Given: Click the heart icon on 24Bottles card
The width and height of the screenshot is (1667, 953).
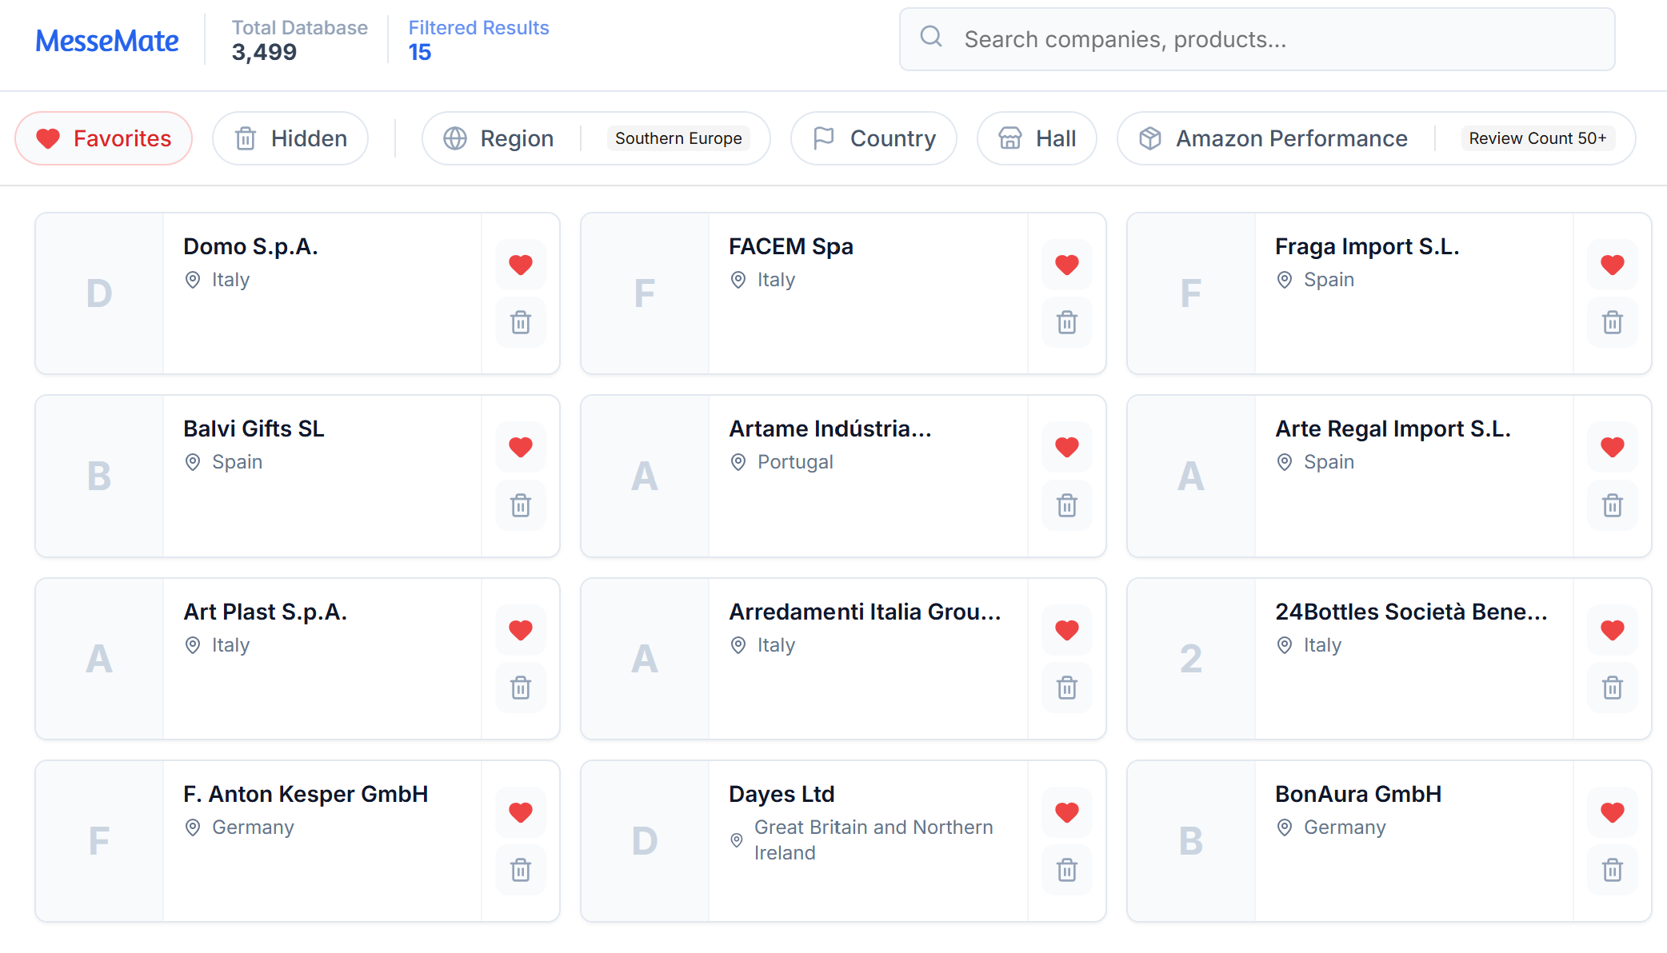Looking at the screenshot, I should 1612,629.
